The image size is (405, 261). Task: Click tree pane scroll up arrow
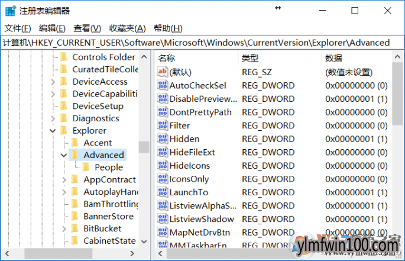coord(144,57)
